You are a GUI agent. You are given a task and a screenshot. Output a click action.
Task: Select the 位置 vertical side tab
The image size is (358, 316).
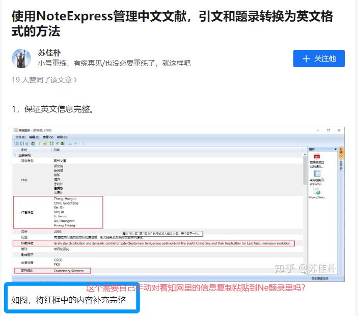(x=341, y=165)
